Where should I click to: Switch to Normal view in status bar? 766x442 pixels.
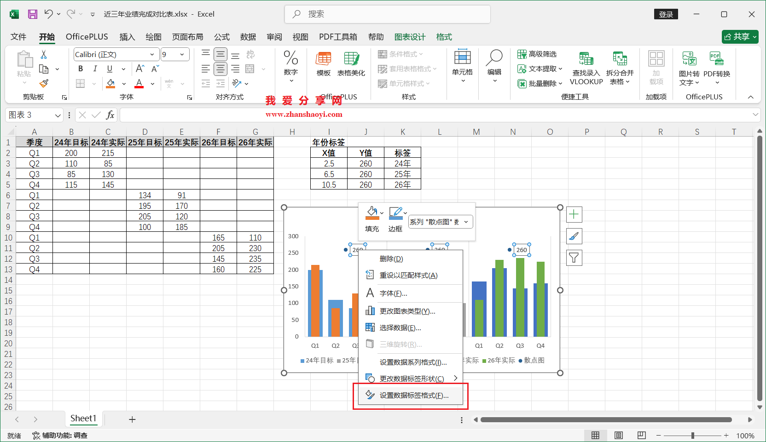point(595,436)
